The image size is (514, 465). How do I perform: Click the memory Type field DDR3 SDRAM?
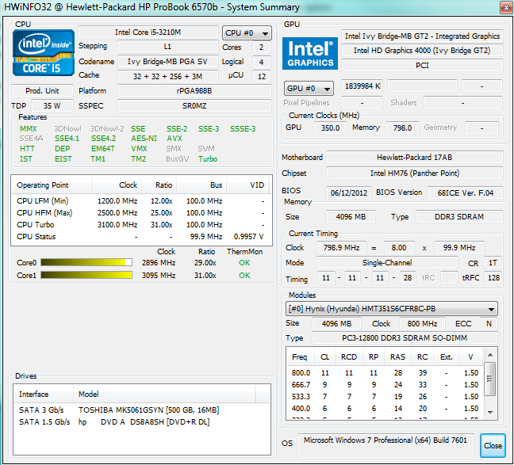coord(459,217)
